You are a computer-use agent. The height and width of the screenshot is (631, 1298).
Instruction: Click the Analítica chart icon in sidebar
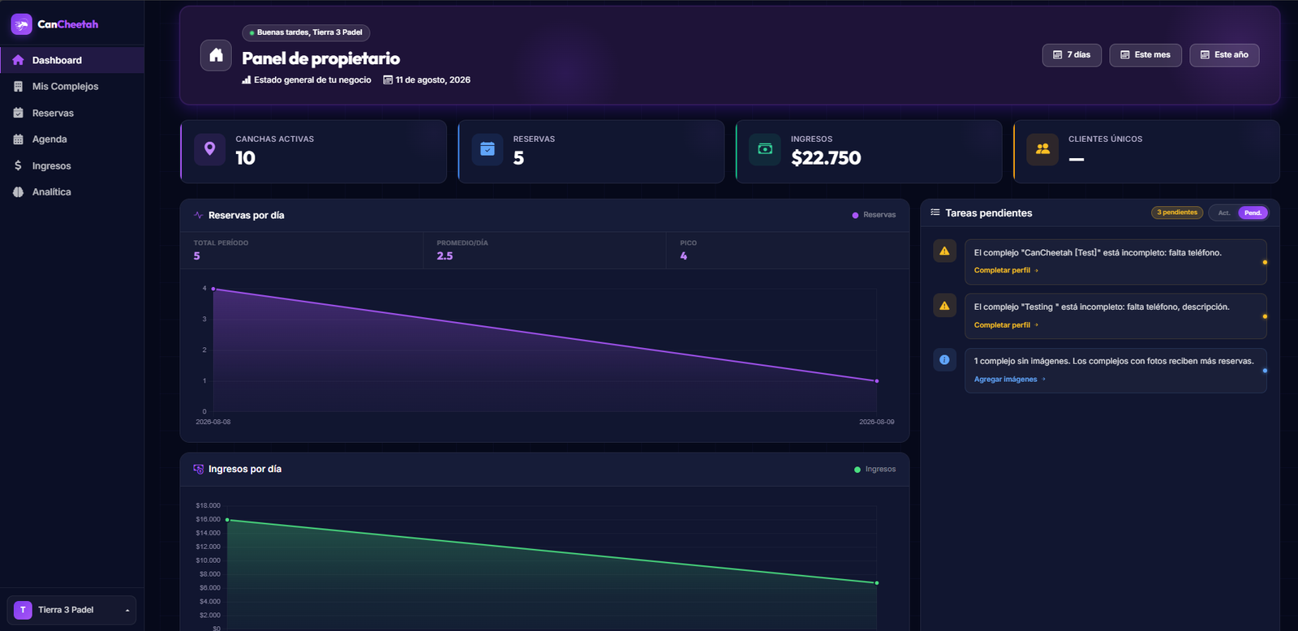pyautogui.click(x=18, y=192)
